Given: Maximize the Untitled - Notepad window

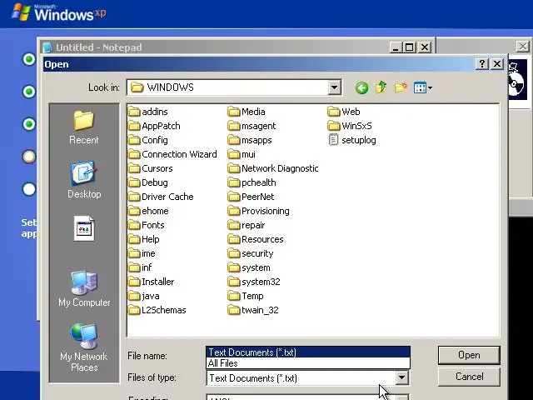Looking at the screenshot, I should point(410,47).
